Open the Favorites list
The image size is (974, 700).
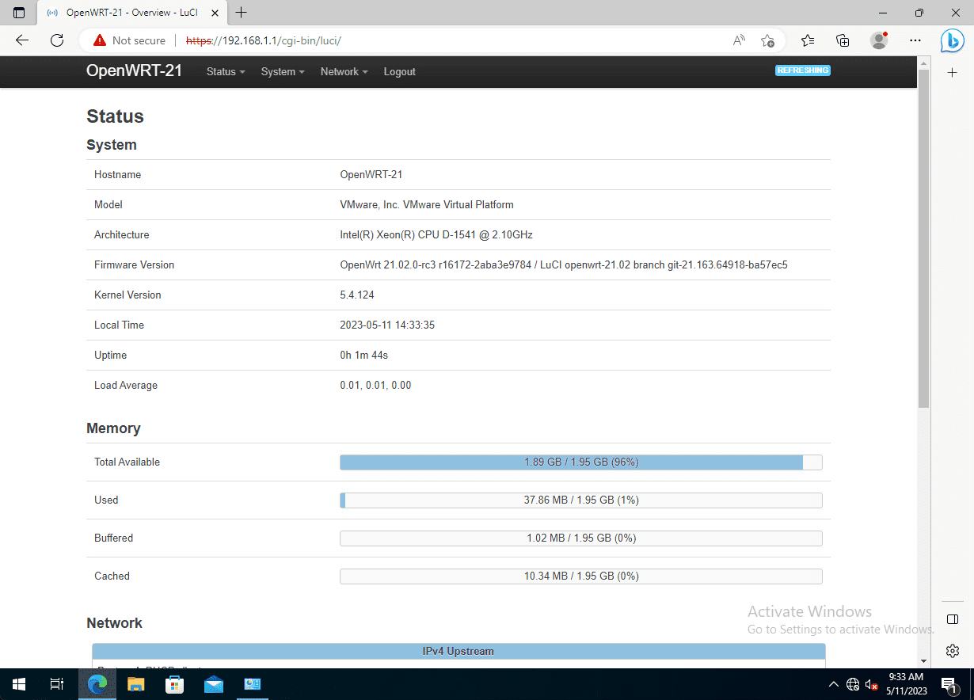coord(808,40)
